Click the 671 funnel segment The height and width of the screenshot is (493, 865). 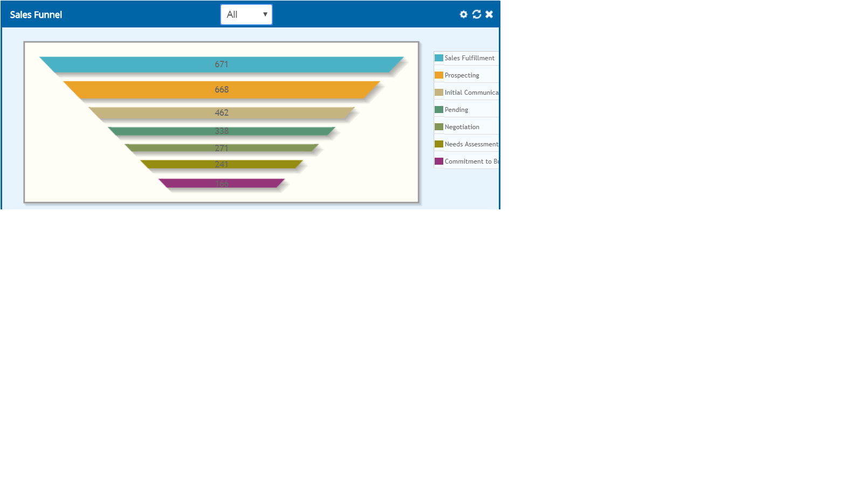221,64
